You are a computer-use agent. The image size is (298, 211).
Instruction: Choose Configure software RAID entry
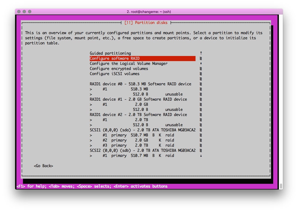tap(143, 58)
